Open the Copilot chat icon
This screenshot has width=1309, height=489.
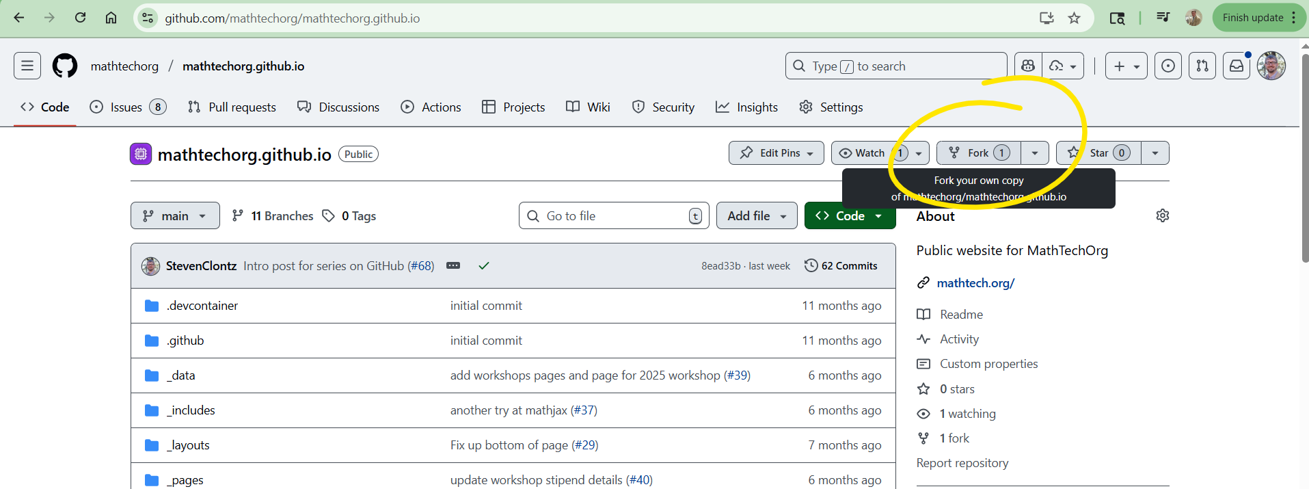[x=1028, y=66]
